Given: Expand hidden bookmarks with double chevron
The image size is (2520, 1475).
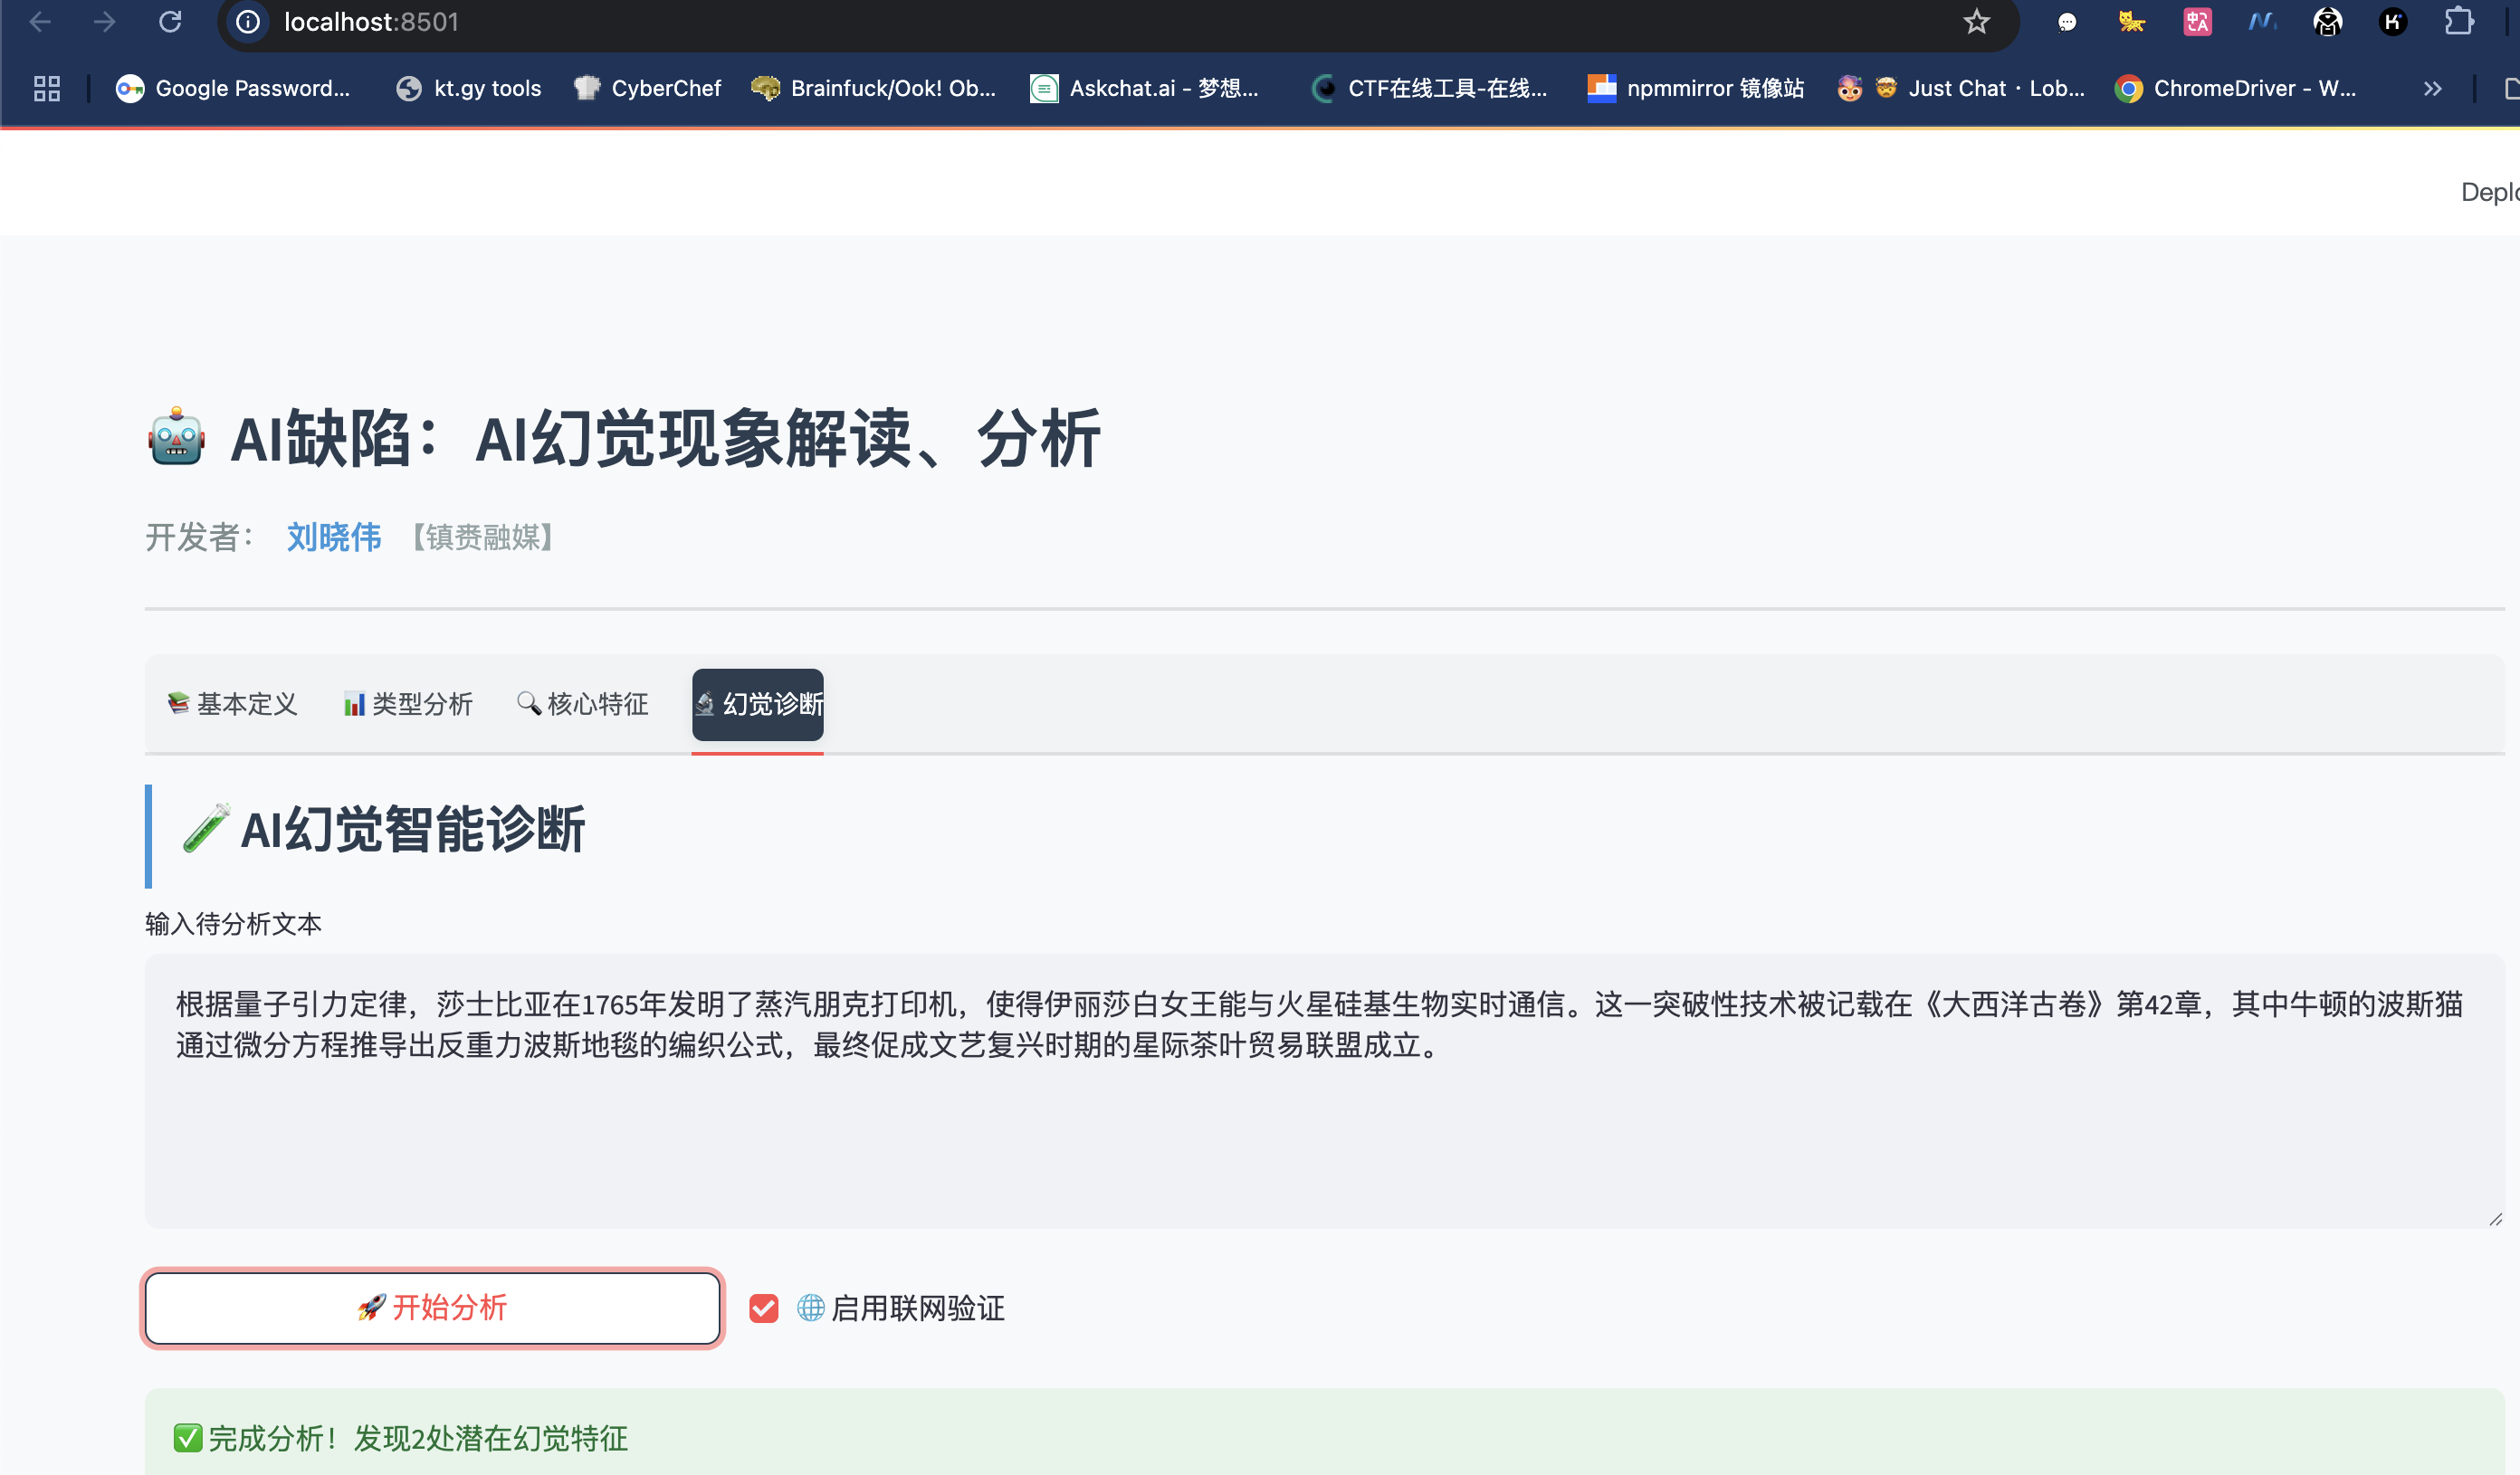Looking at the screenshot, I should (x=2432, y=89).
